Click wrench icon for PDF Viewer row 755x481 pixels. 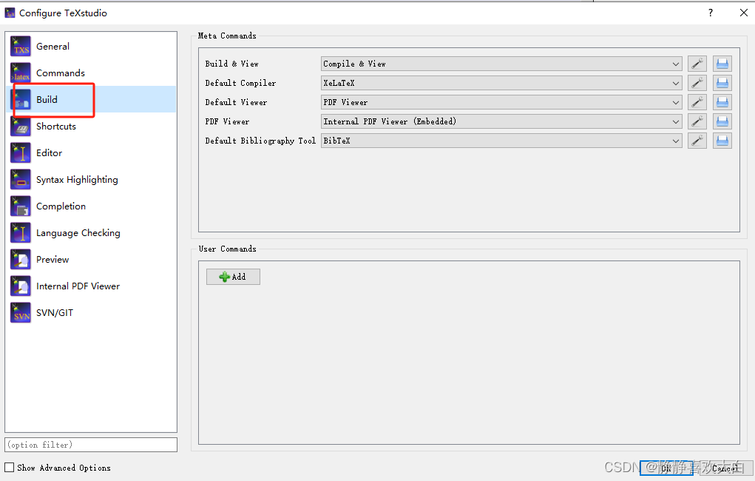697,121
